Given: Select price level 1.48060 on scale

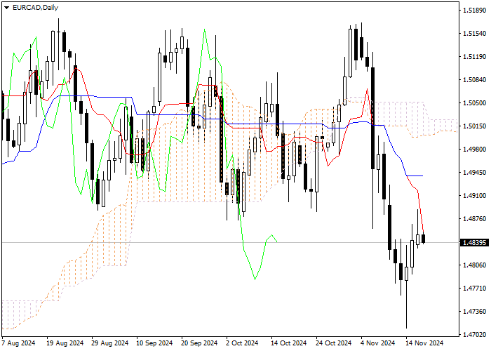Looking at the screenshot, I should pos(475,265).
